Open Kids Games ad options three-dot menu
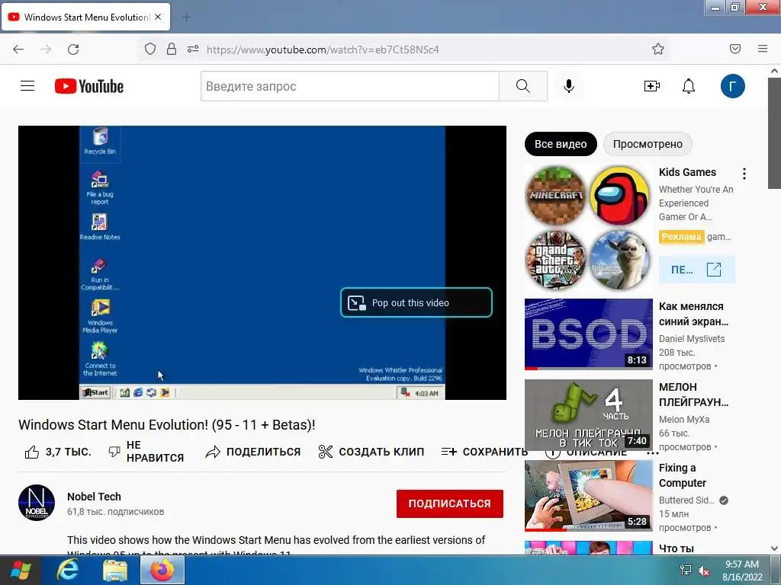This screenshot has width=781, height=585. coord(744,174)
